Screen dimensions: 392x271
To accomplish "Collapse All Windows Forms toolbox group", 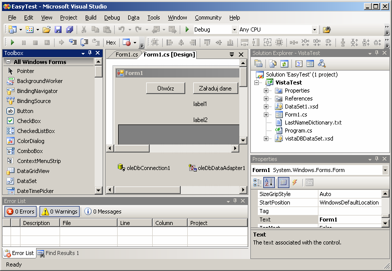I will coord(8,61).
